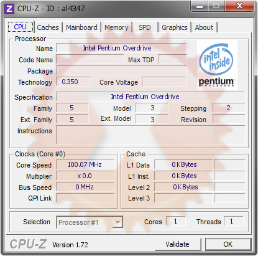Click the Ext. Family value 5
258x256 pixels.
pos(72,120)
